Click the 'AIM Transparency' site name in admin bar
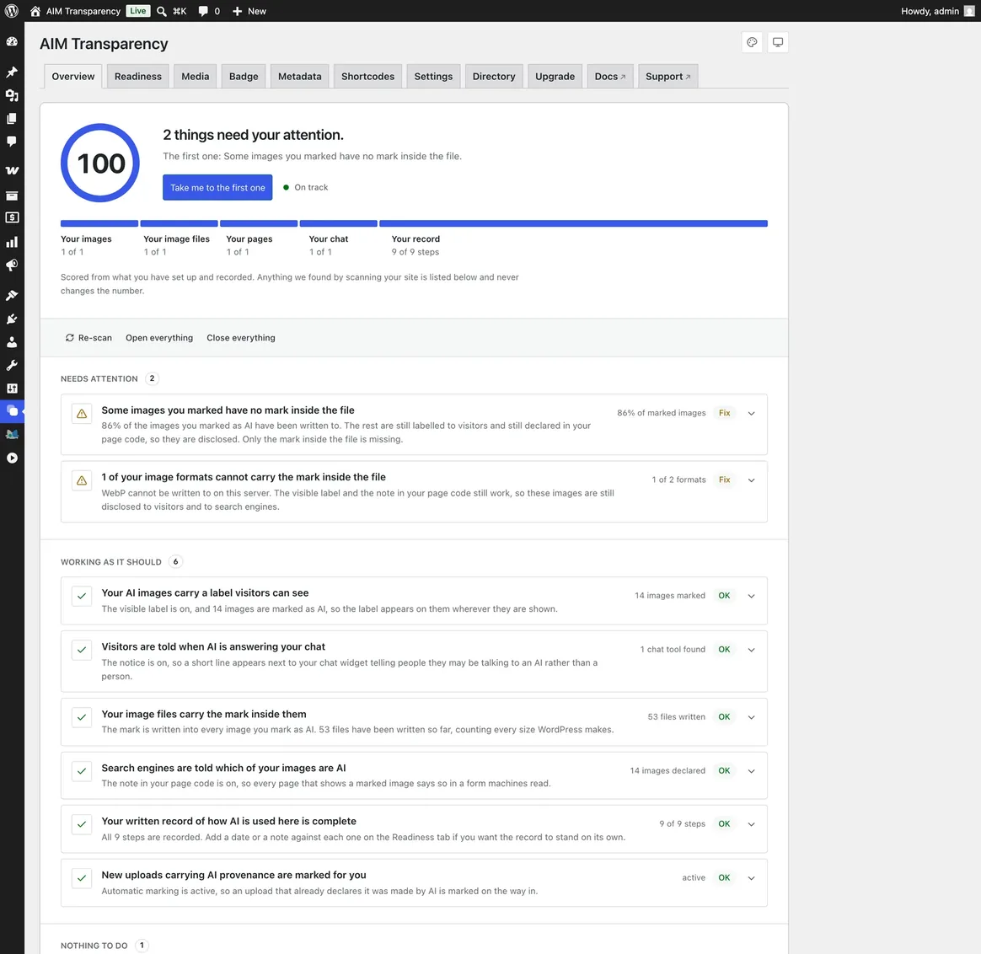The height and width of the screenshot is (954, 981). tap(83, 11)
